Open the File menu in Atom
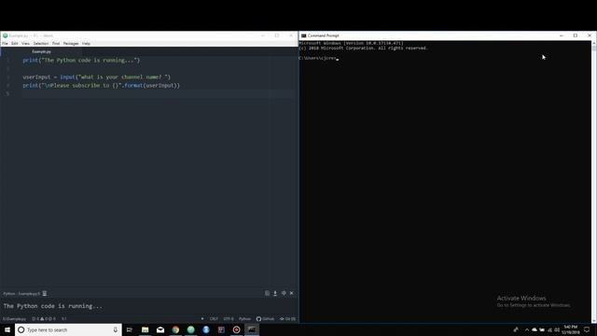 pos(5,44)
